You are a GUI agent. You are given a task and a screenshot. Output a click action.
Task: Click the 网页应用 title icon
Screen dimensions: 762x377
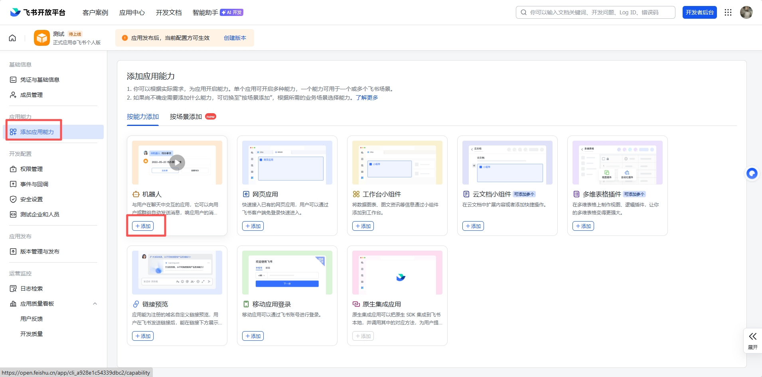coord(246,194)
